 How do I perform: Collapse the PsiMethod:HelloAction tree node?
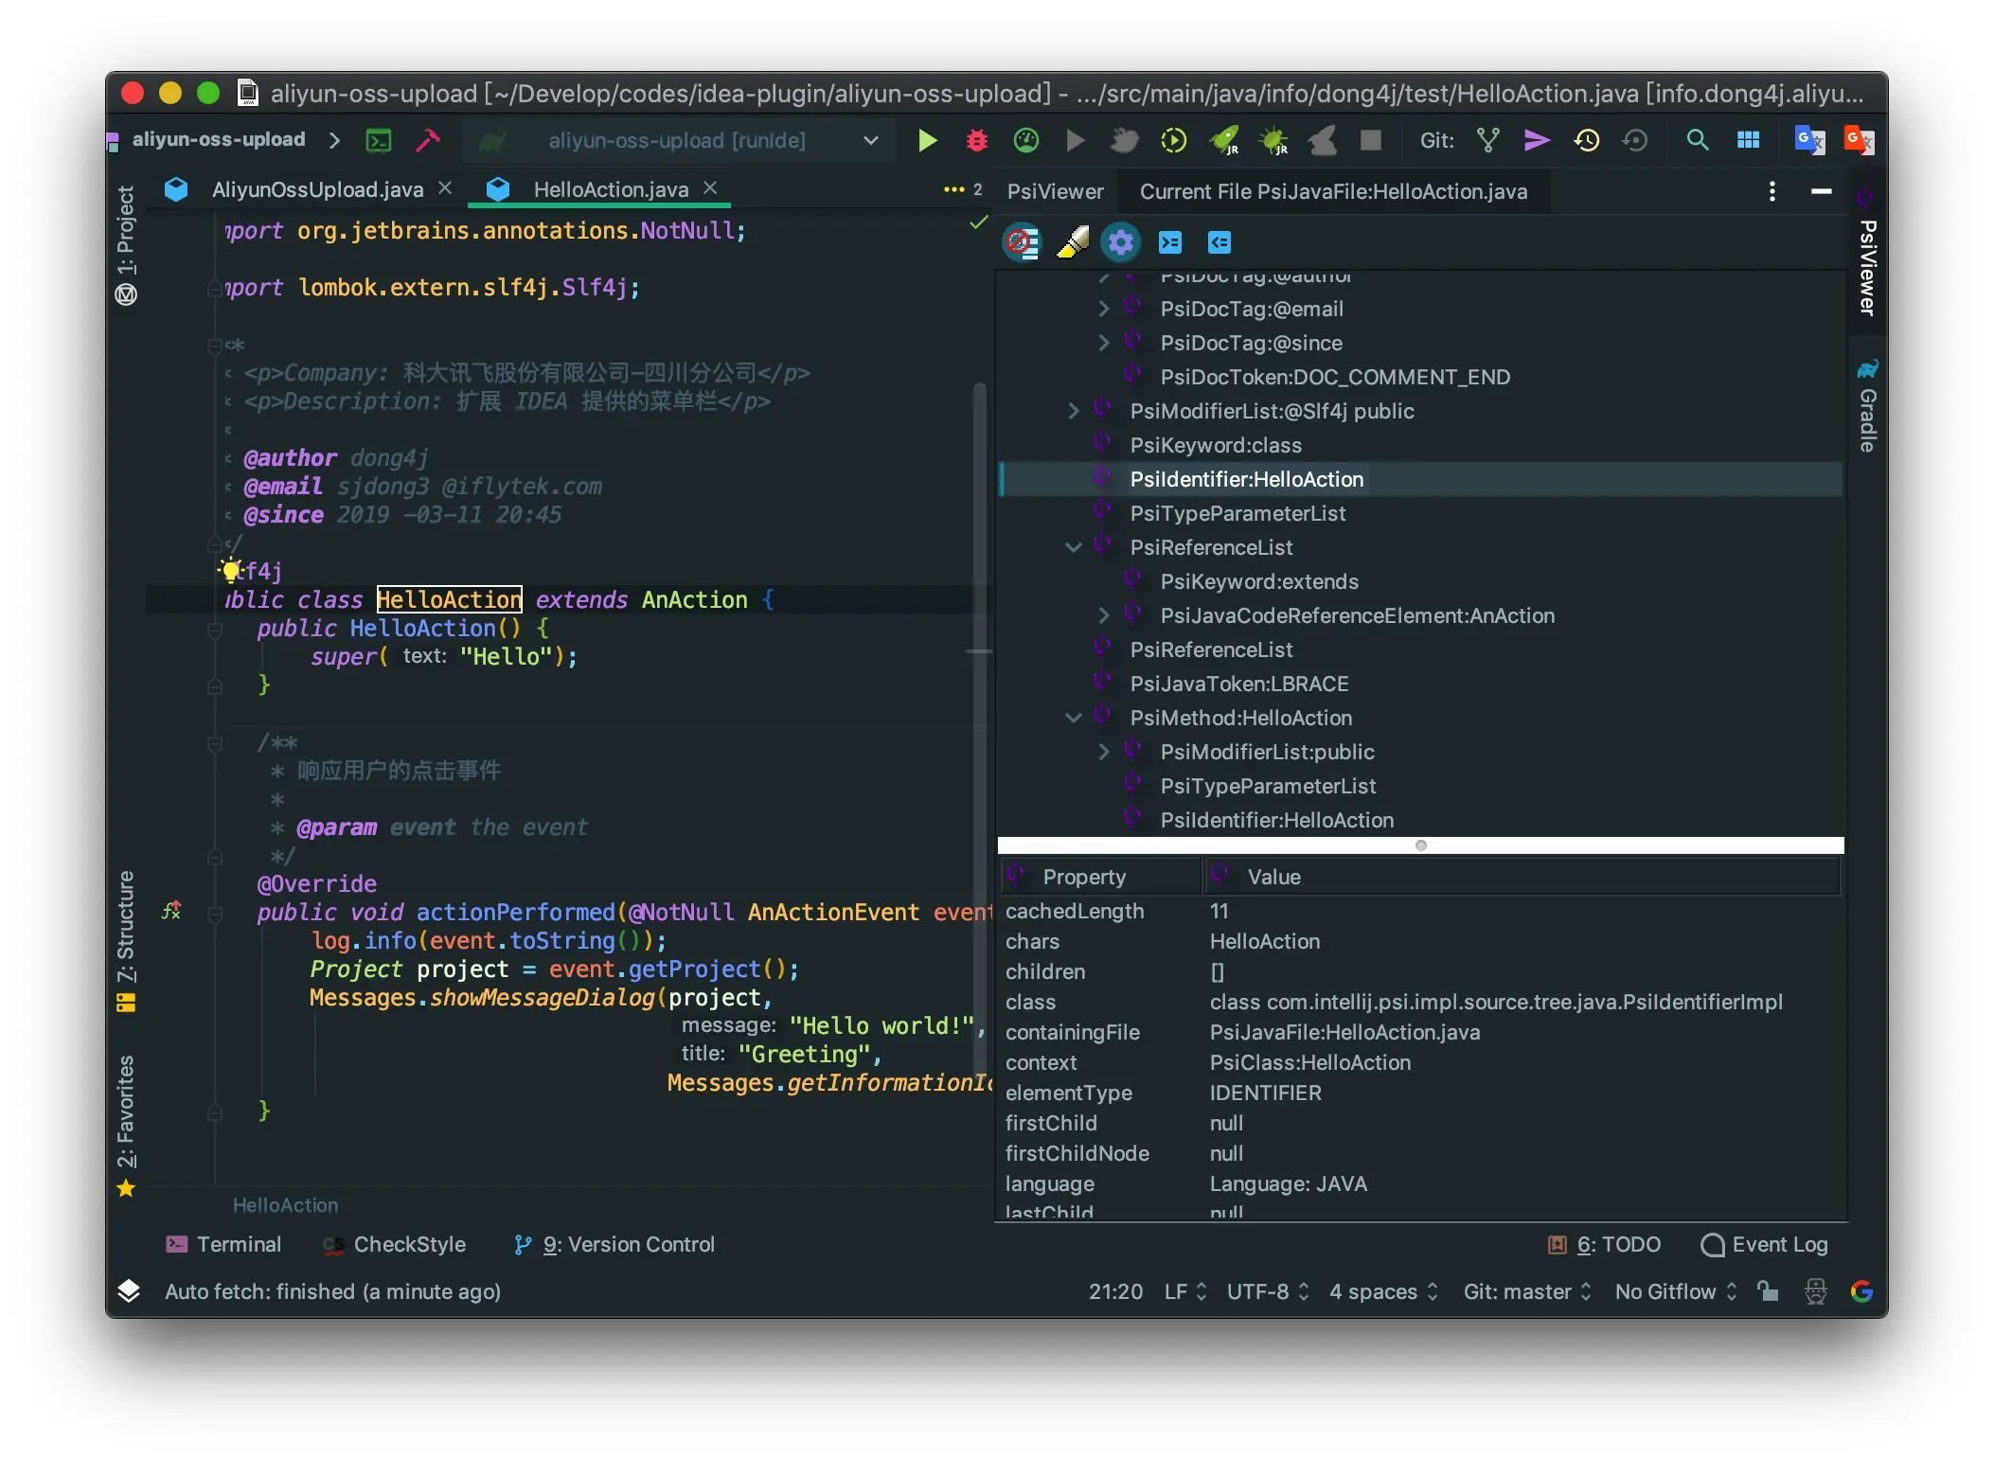[x=1073, y=718]
